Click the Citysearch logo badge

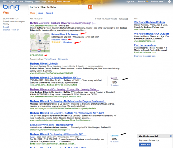point(114,136)
